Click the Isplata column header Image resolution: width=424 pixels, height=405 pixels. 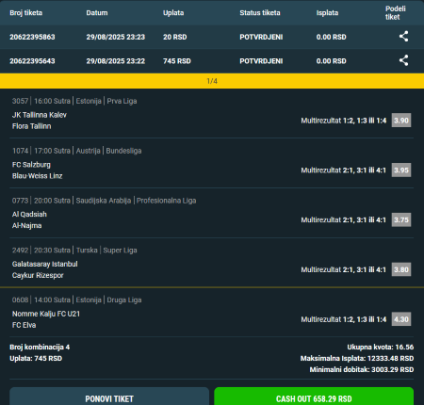point(327,13)
